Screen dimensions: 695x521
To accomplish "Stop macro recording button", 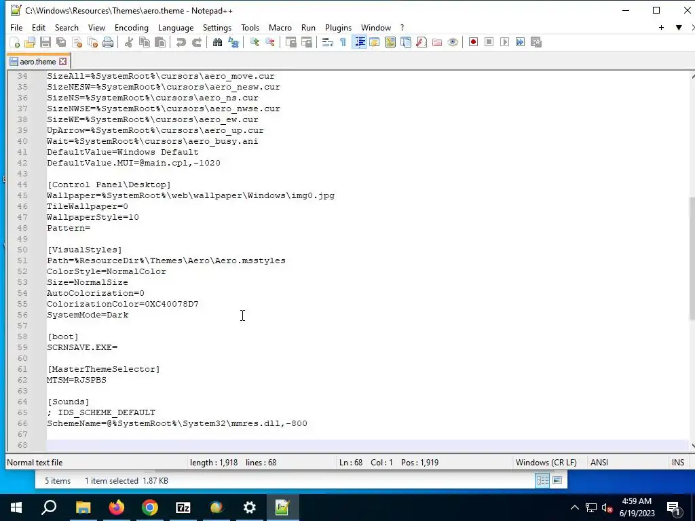I will point(489,42).
